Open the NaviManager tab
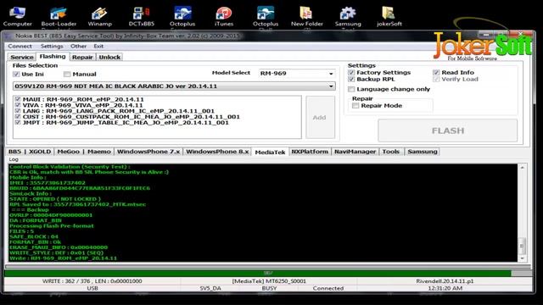The height and width of the screenshot is (305, 543). [x=355, y=152]
